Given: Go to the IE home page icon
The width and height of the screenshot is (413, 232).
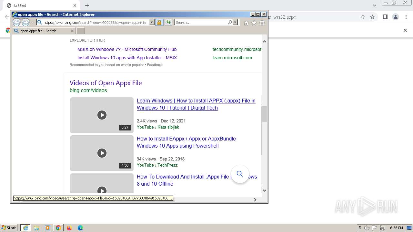Looking at the screenshot, I should pos(246,23).
